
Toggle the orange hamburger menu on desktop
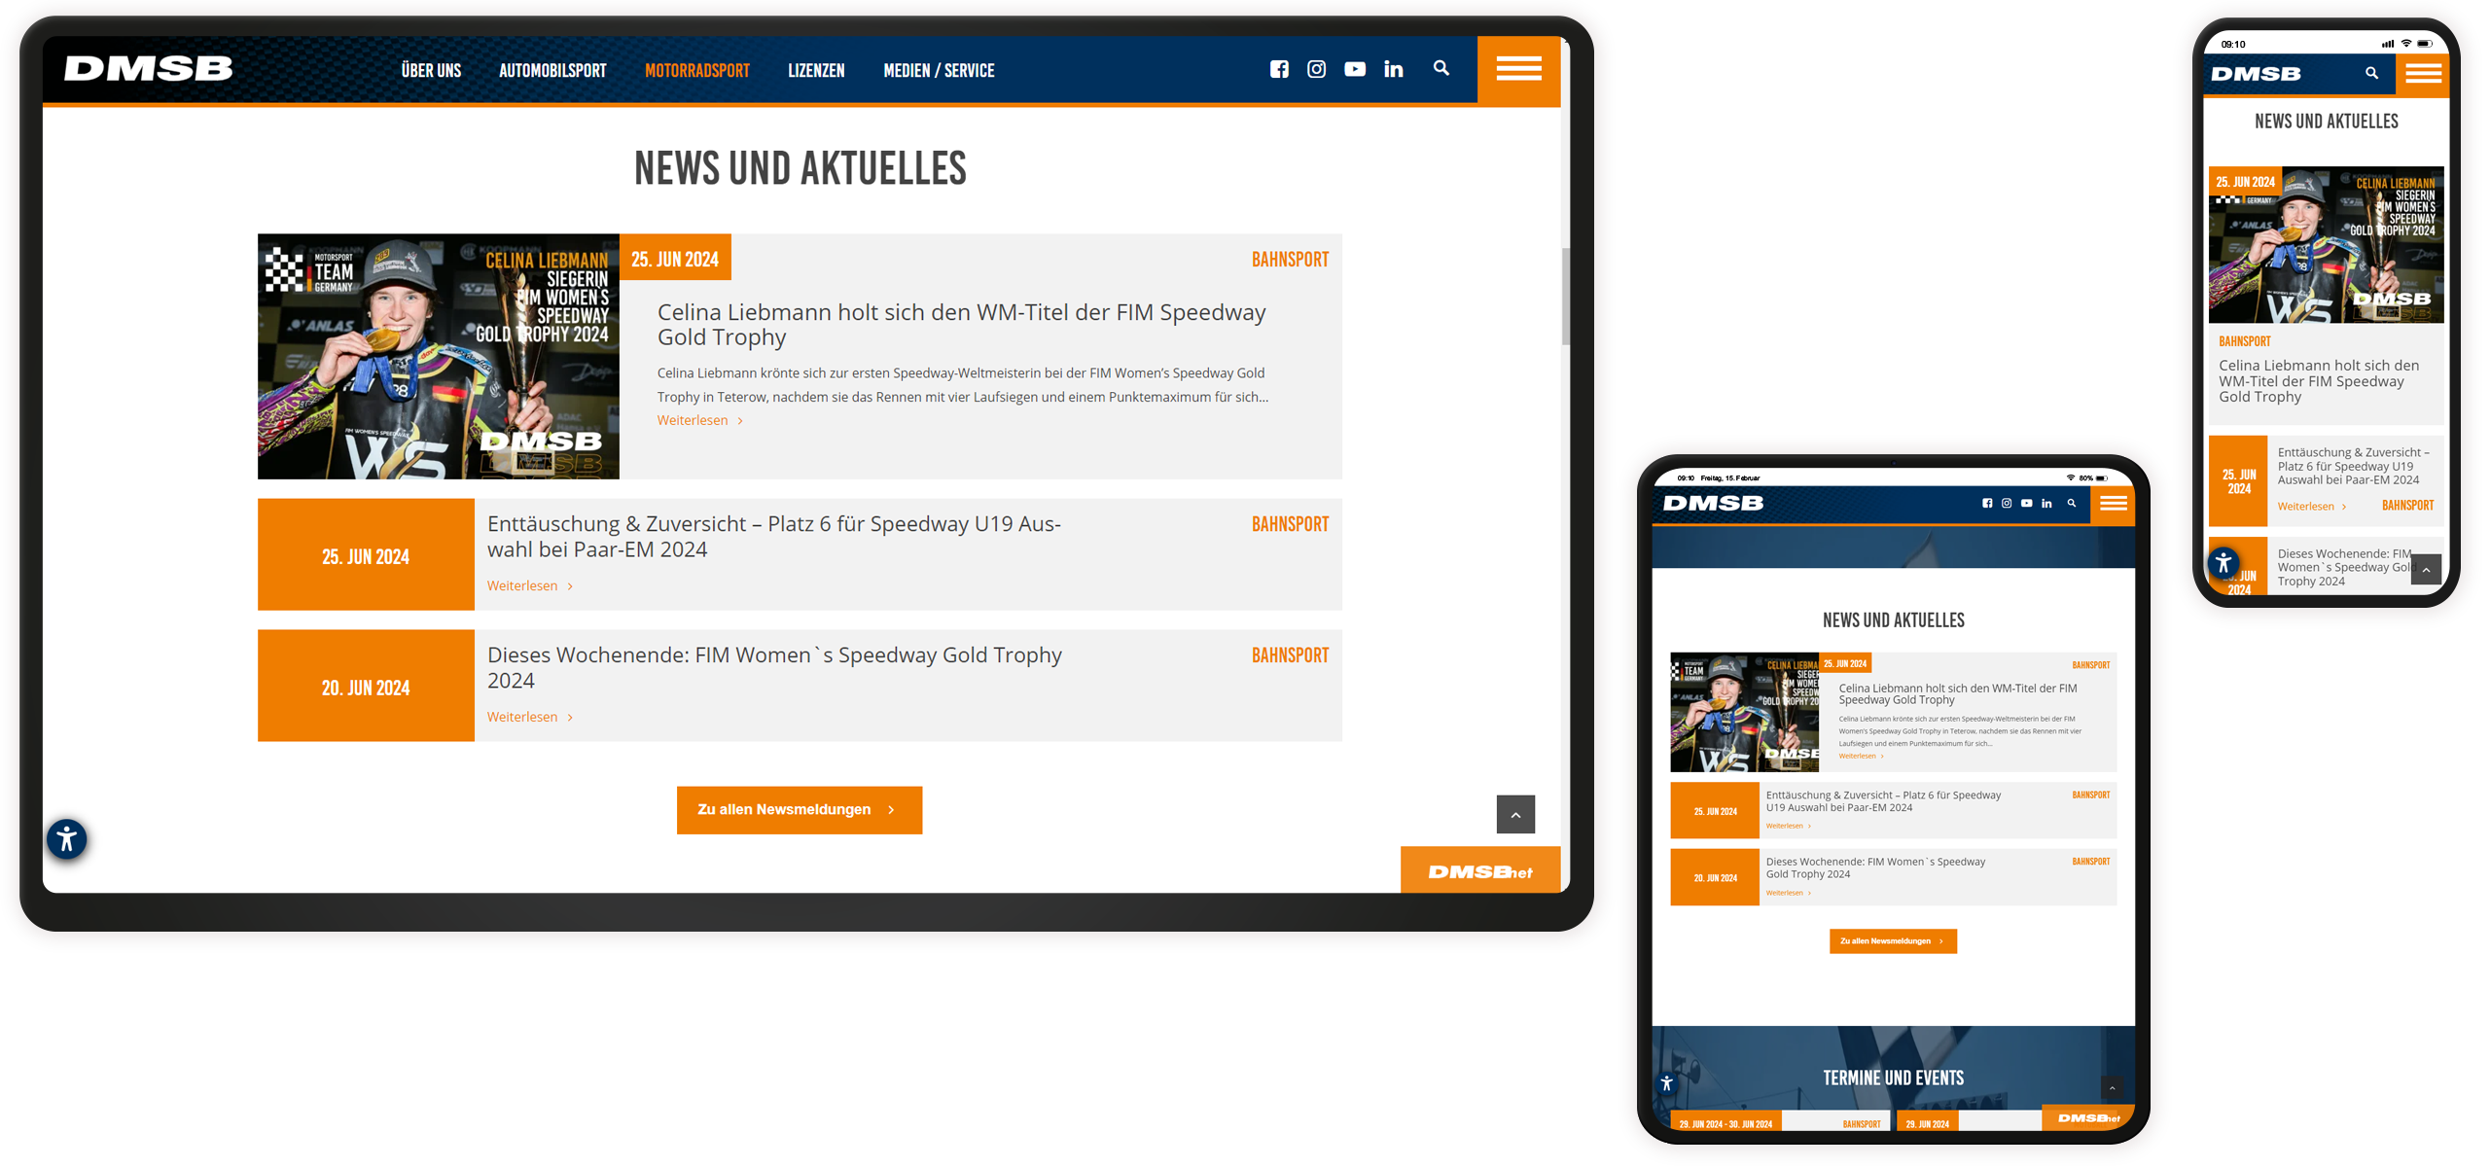pos(1517,69)
